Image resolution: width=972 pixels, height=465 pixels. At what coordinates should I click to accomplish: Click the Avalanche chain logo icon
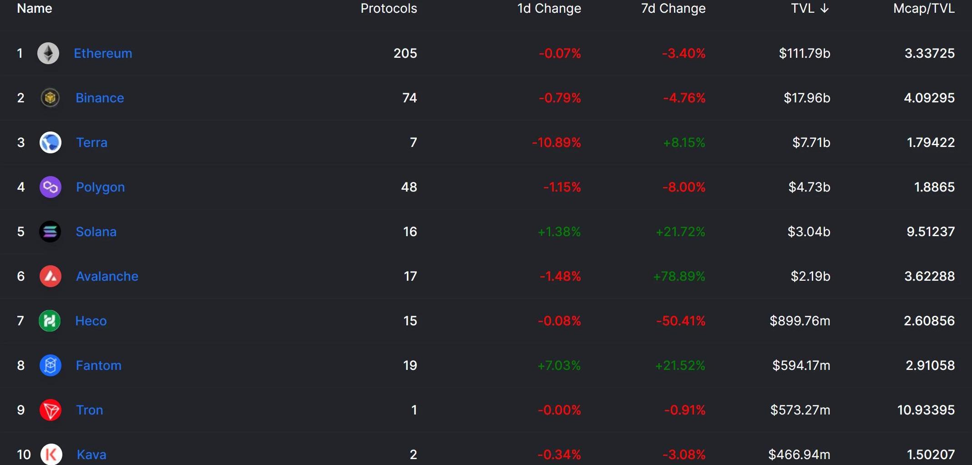pos(51,276)
